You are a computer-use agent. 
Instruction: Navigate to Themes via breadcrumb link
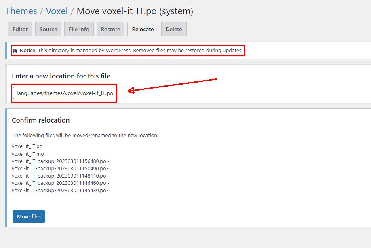tap(21, 11)
